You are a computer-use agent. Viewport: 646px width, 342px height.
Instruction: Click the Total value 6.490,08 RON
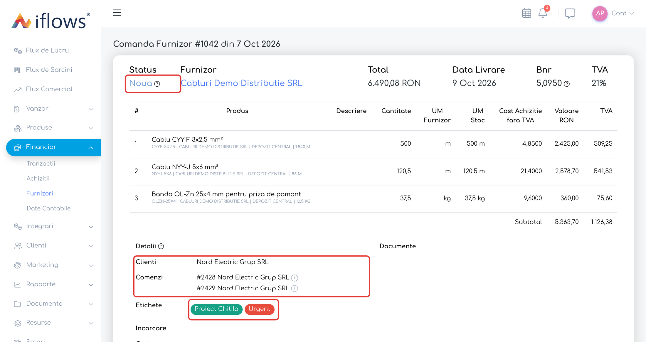394,83
